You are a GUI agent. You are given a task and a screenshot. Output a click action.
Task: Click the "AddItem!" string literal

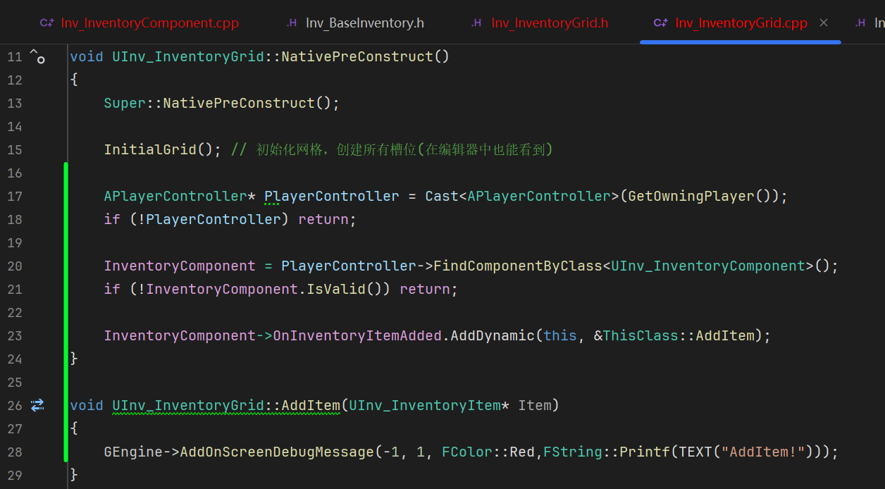click(x=763, y=452)
